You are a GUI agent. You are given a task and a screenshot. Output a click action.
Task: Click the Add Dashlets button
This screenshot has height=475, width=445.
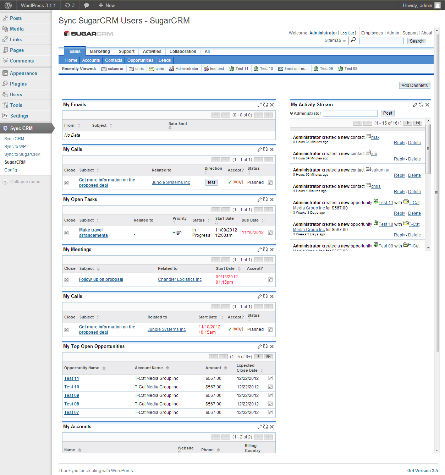point(414,85)
